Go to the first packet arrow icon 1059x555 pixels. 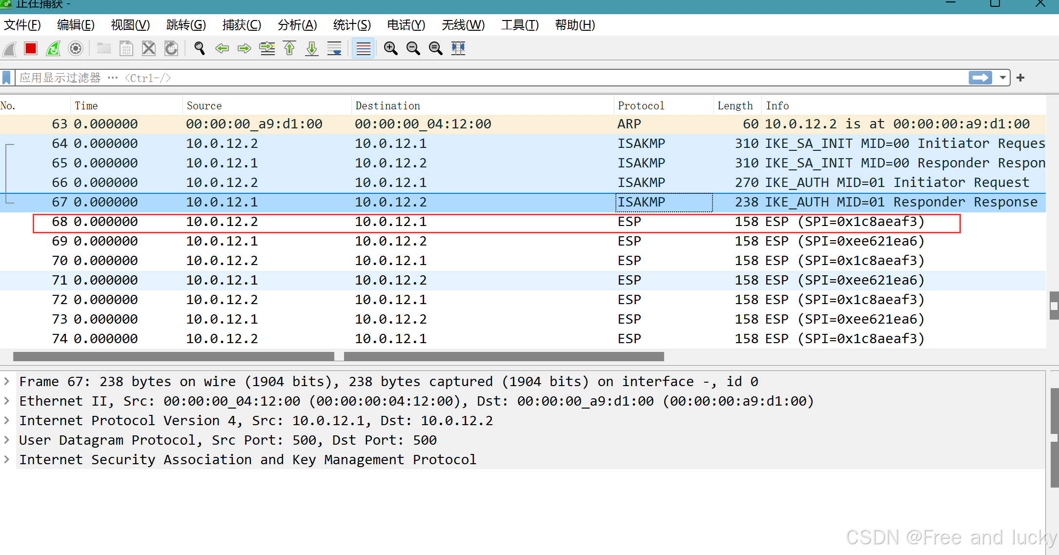coord(289,48)
